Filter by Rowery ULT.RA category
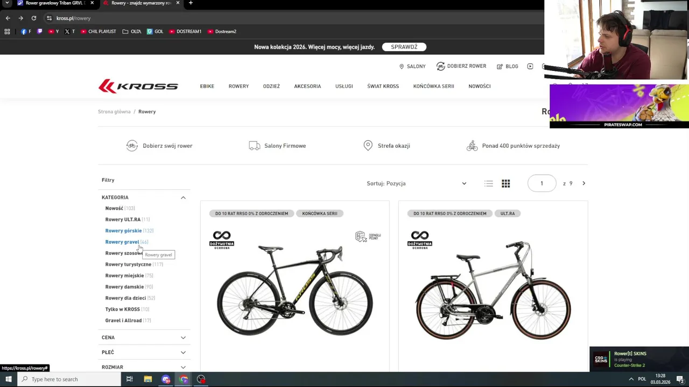 [x=128, y=220]
